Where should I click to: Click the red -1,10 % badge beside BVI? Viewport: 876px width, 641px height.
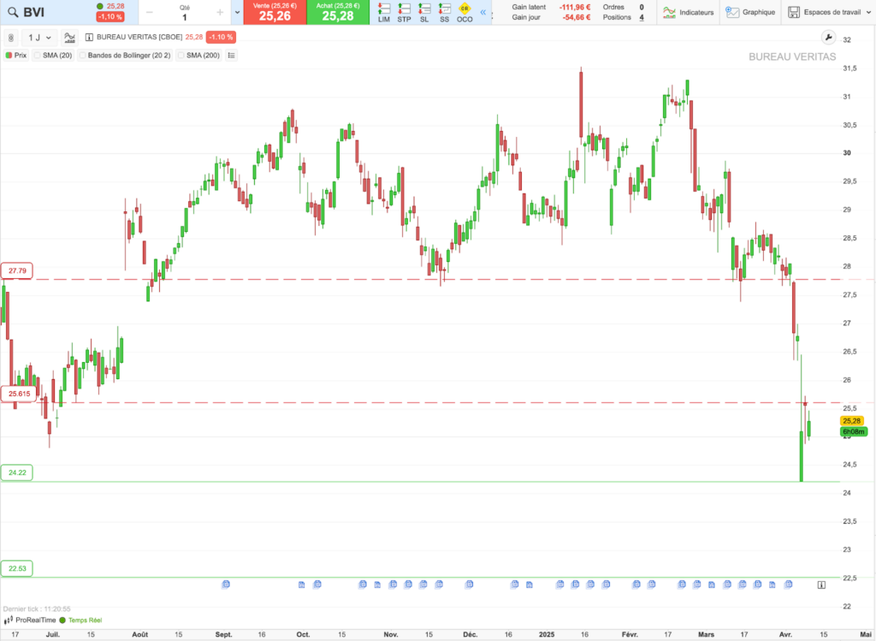tap(110, 17)
